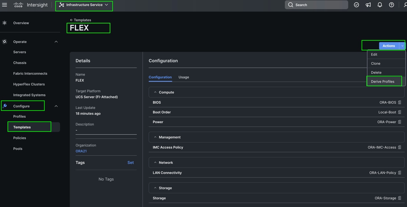Image resolution: width=407 pixels, height=207 pixels.
Task: Click the ORA-LAN-Policy value
Action: click(x=382, y=173)
